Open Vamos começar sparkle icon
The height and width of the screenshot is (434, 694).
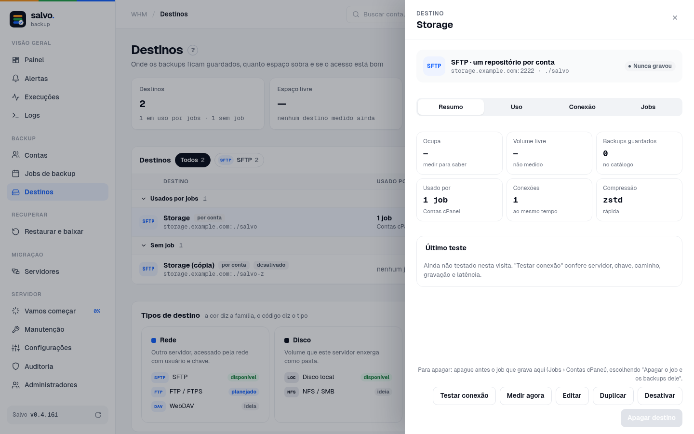click(16, 311)
